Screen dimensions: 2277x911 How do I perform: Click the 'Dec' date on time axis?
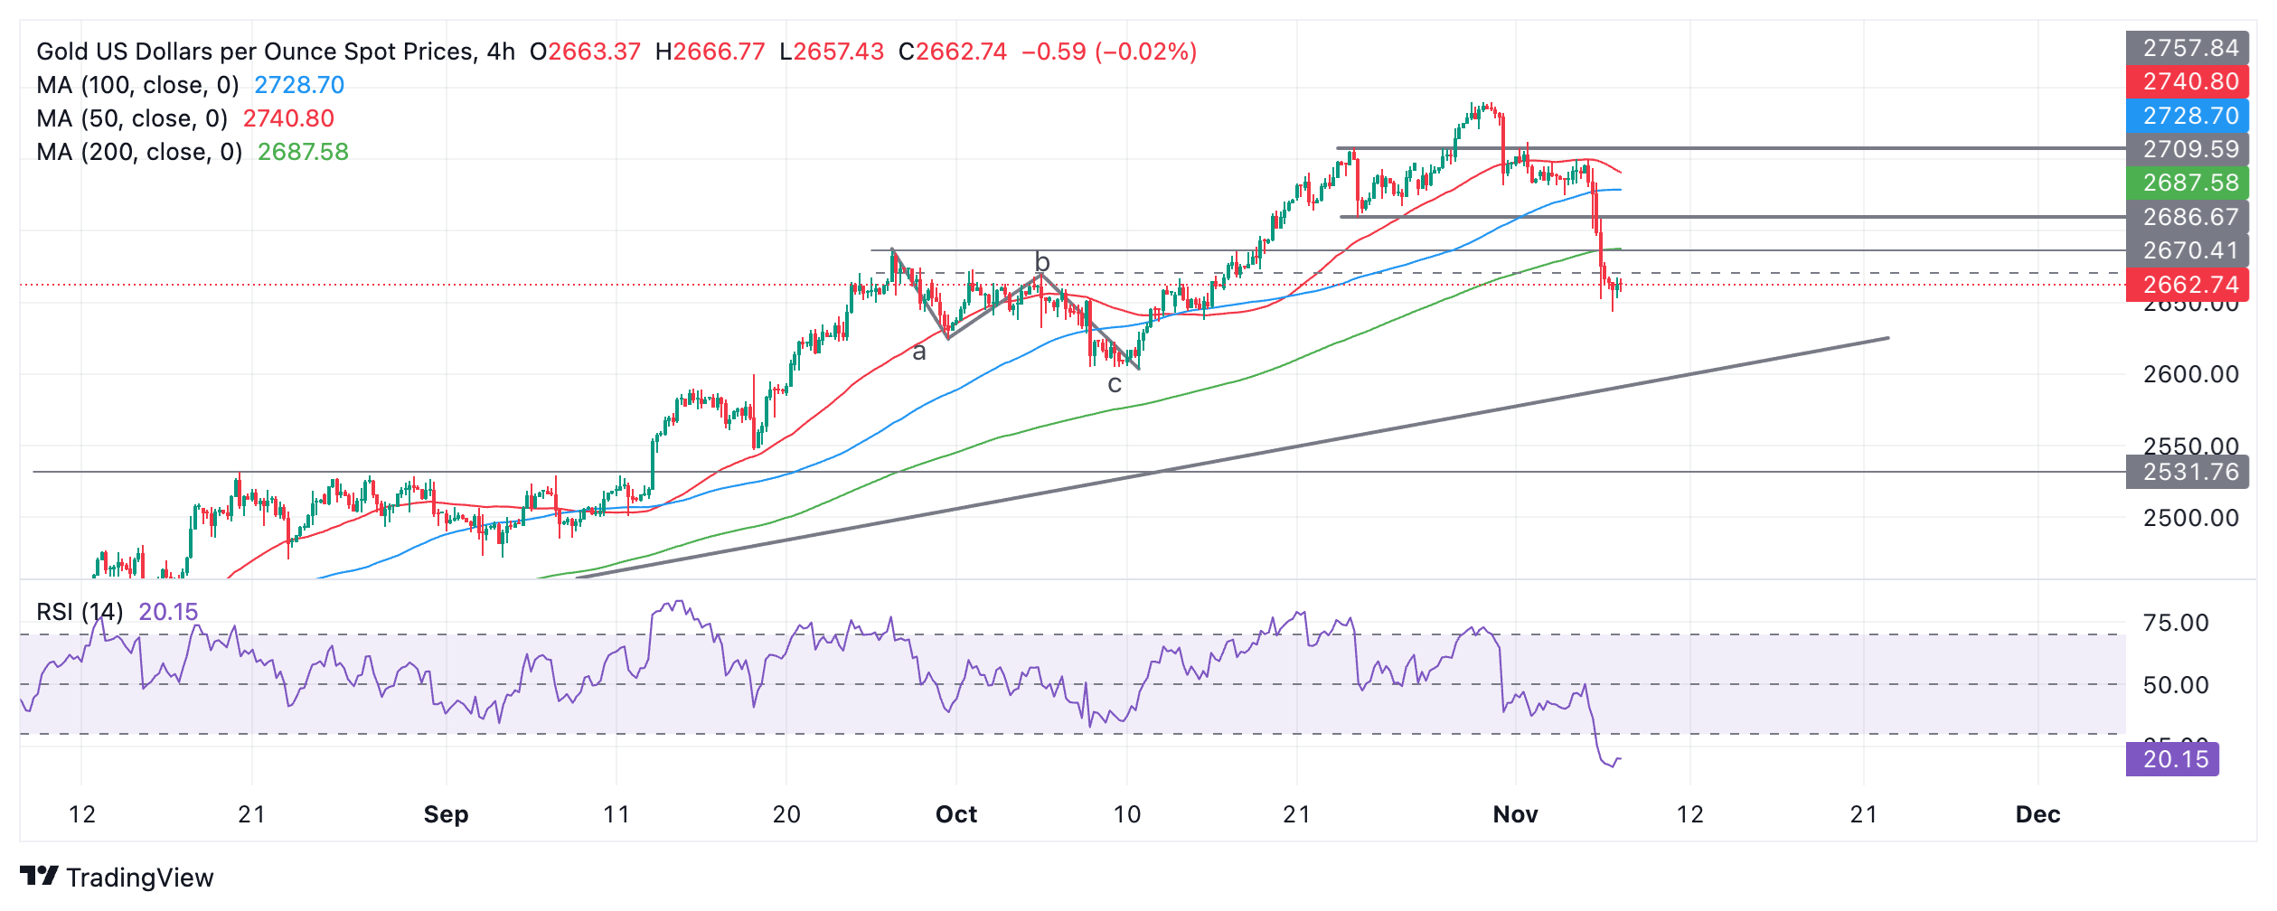pyautogui.click(x=2037, y=814)
